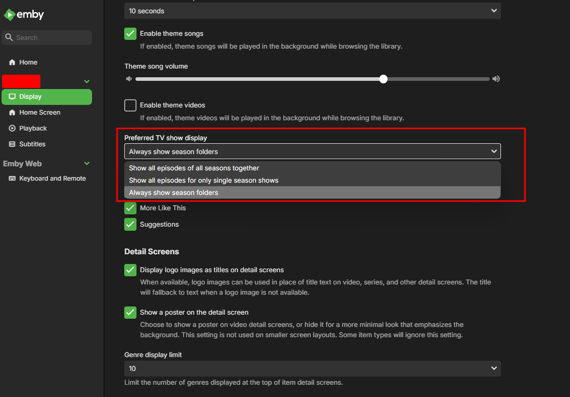Image resolution: width=570 pixels, height=397 pixels.
Task: Click the theme song volume slider handle
Action: 383,79
